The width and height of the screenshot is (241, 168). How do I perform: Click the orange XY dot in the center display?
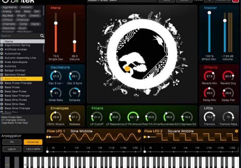(127, 69)
